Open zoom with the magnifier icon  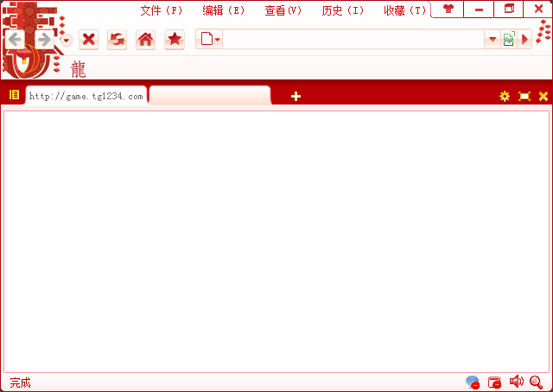pos(537,383)
